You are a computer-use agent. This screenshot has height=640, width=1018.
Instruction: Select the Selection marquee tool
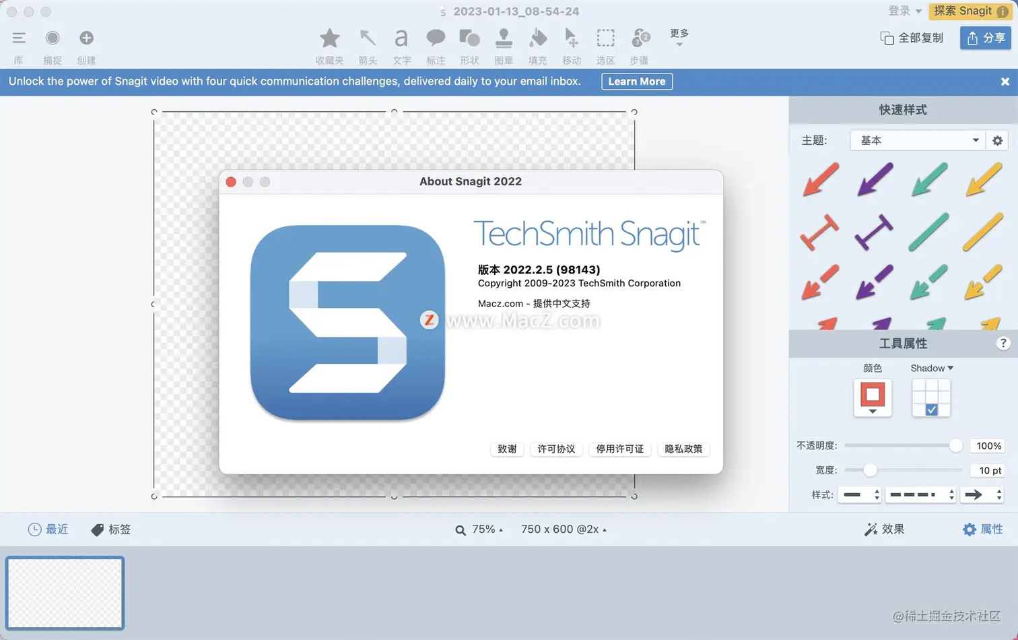coord(605,38)
